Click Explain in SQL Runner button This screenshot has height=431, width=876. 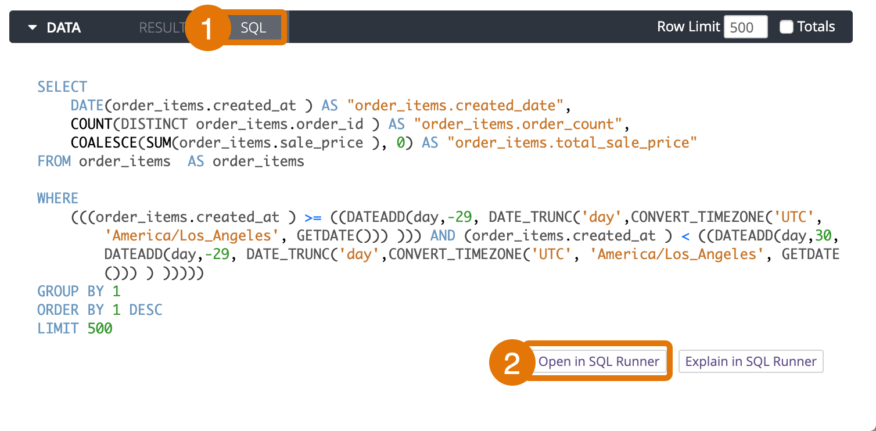click(751, 361)
